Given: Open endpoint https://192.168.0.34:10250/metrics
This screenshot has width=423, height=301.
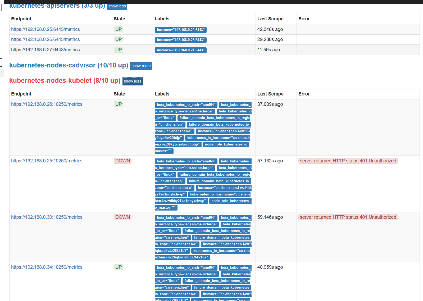Looking at the screenshot, I should coord(47,267).
